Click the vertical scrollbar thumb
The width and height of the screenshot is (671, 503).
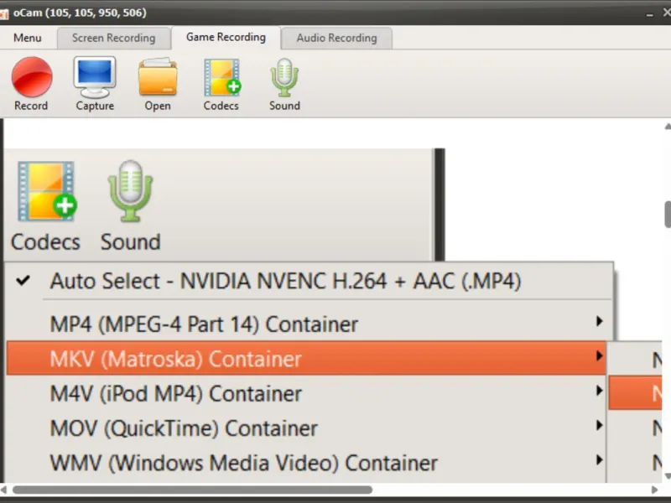[x=668, y=215]
